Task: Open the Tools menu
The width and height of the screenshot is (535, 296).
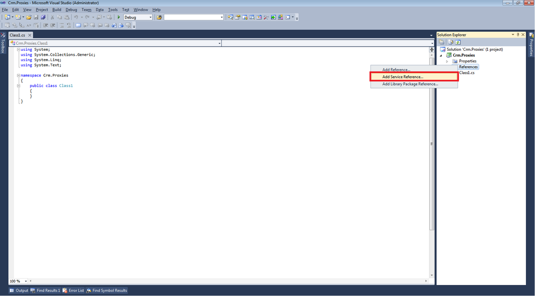Action: point(113,10)
